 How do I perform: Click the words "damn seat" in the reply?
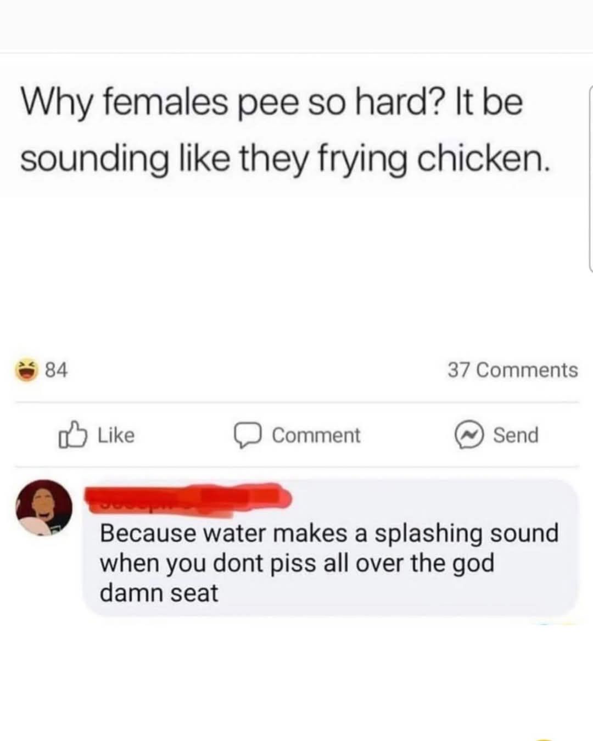point(159,593)
